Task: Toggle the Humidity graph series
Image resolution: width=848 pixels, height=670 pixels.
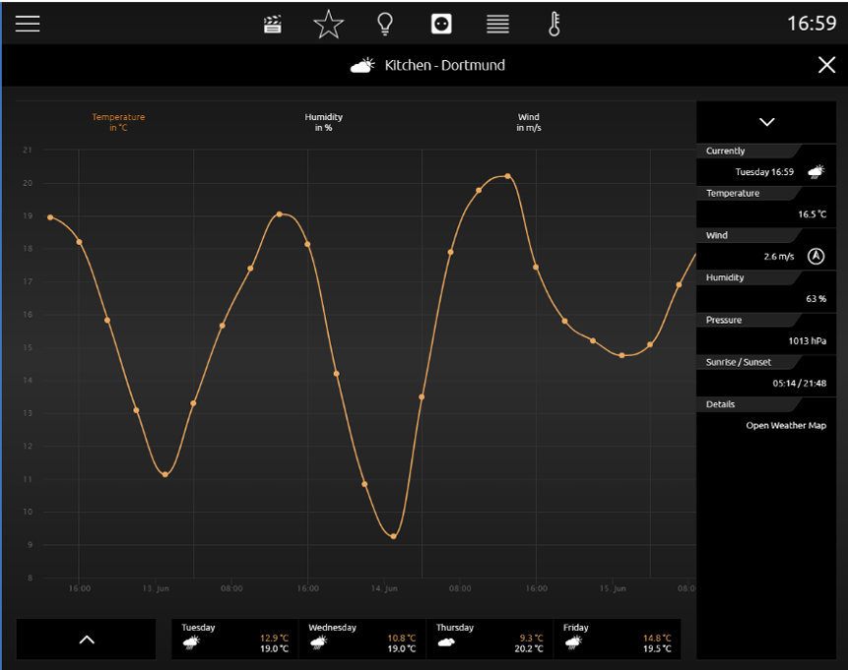Action: 323,122
